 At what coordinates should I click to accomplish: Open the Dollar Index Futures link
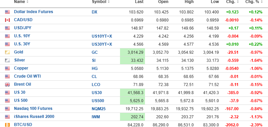coord(33,12)
